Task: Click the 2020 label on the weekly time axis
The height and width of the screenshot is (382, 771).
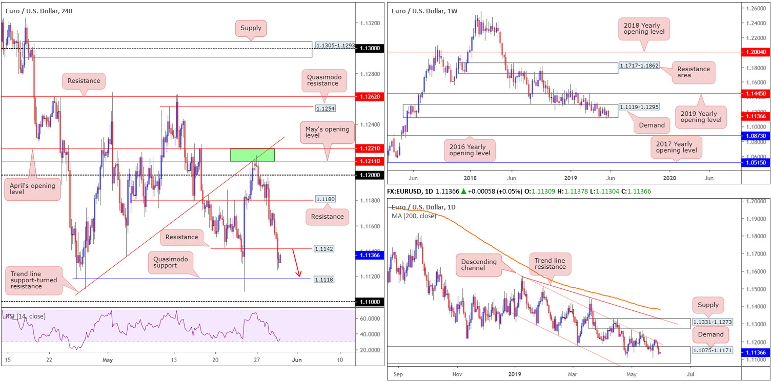Action: (x=669, y=178)
